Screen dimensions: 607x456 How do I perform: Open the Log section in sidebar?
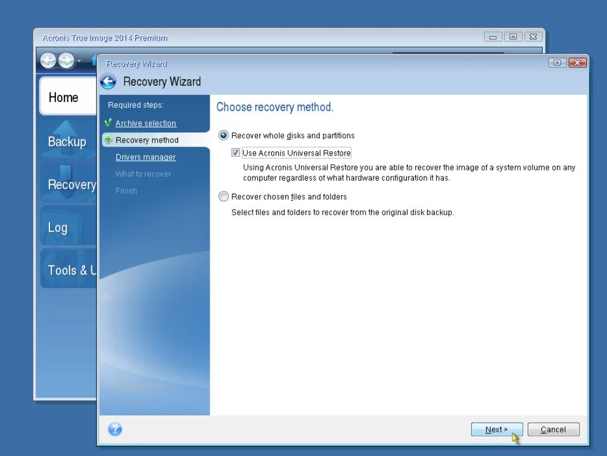coord(68,227)
